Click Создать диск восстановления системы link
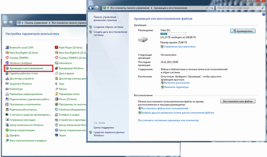The width and height of the screenshot is (267, 157). [x=110, y=33]
